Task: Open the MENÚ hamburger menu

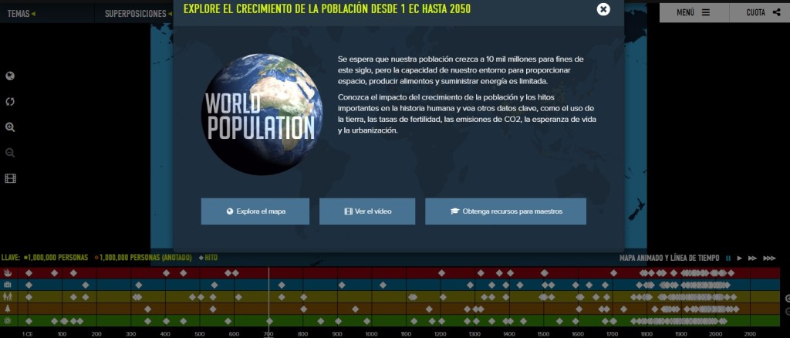Action: click(x=691, y=12)
